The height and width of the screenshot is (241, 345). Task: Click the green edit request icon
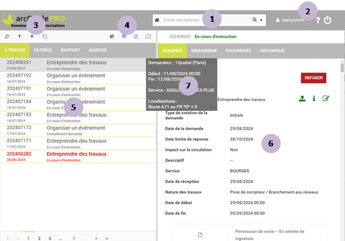tap(326, 98)
